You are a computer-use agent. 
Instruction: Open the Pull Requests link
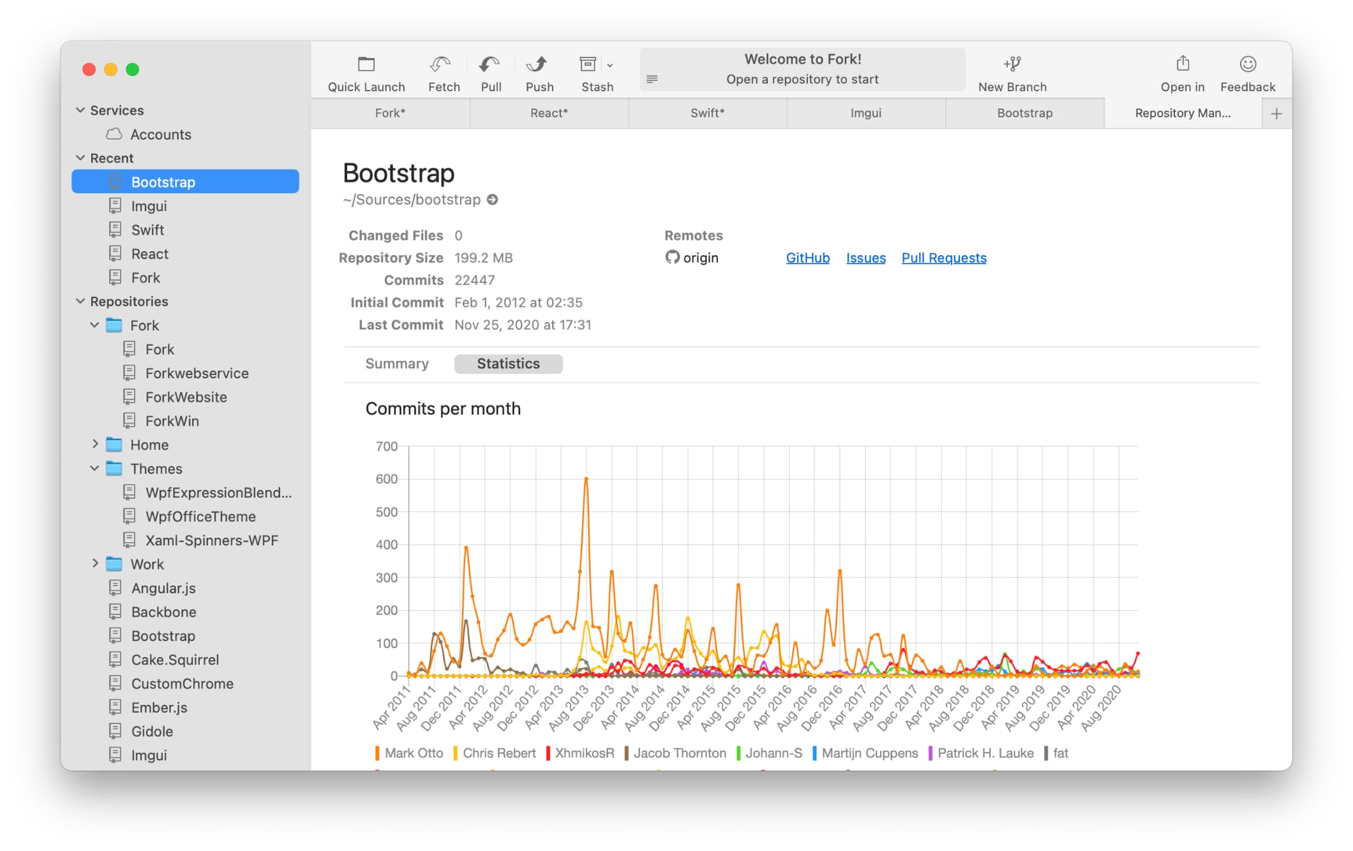944,258
